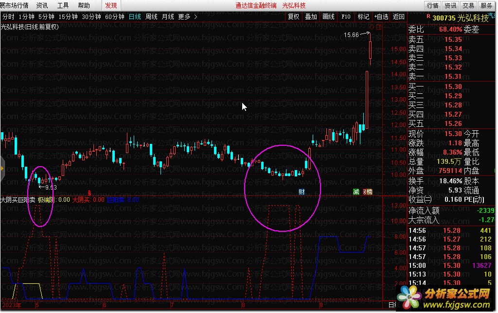
Task: Click the 总量 value 139.5万
Action: 449,161
